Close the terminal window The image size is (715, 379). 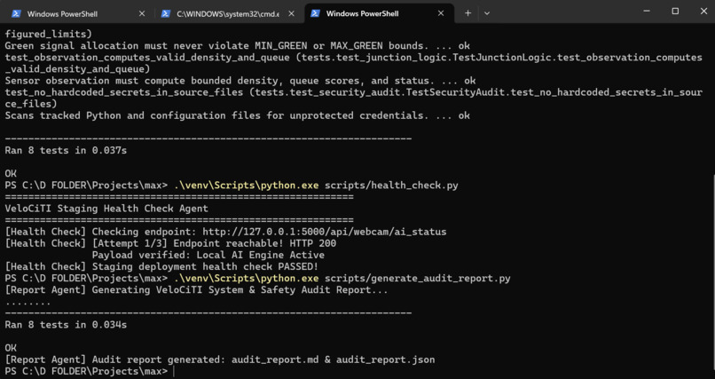tap(703, 12)
